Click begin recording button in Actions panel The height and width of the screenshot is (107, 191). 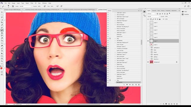click(x=127, y=84)
